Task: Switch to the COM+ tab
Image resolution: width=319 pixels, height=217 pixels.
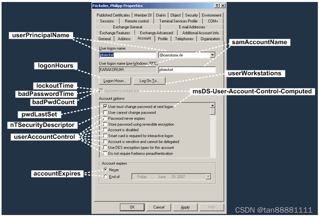Action: point(213,21)
